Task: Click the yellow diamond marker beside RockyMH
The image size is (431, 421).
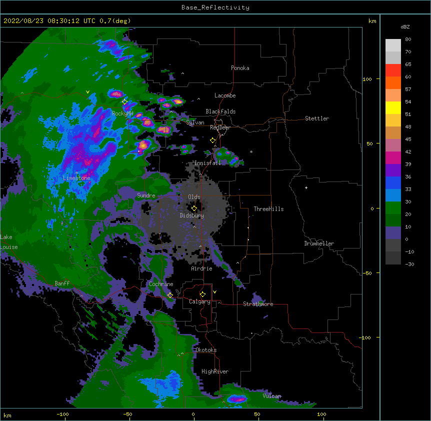Action: (124, 102)
